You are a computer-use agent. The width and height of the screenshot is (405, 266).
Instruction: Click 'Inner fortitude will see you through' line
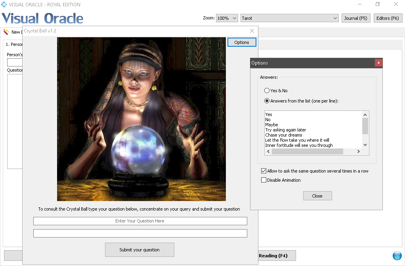pos(299,145)
